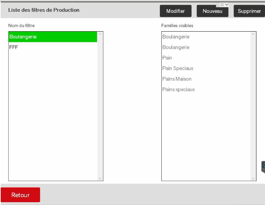265x205 pixels.
Task: Click the fullscreen expand icon in floating toolbar
Action: [222, 4]
